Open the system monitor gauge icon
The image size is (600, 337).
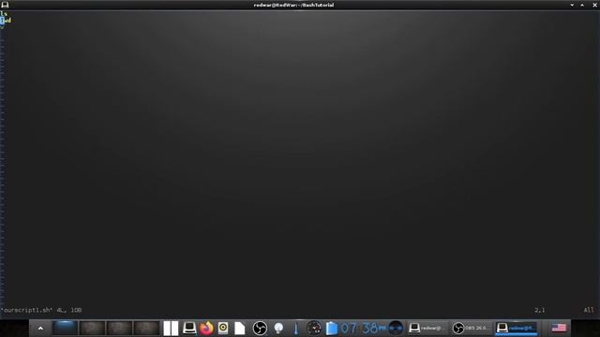pos(314,329)
